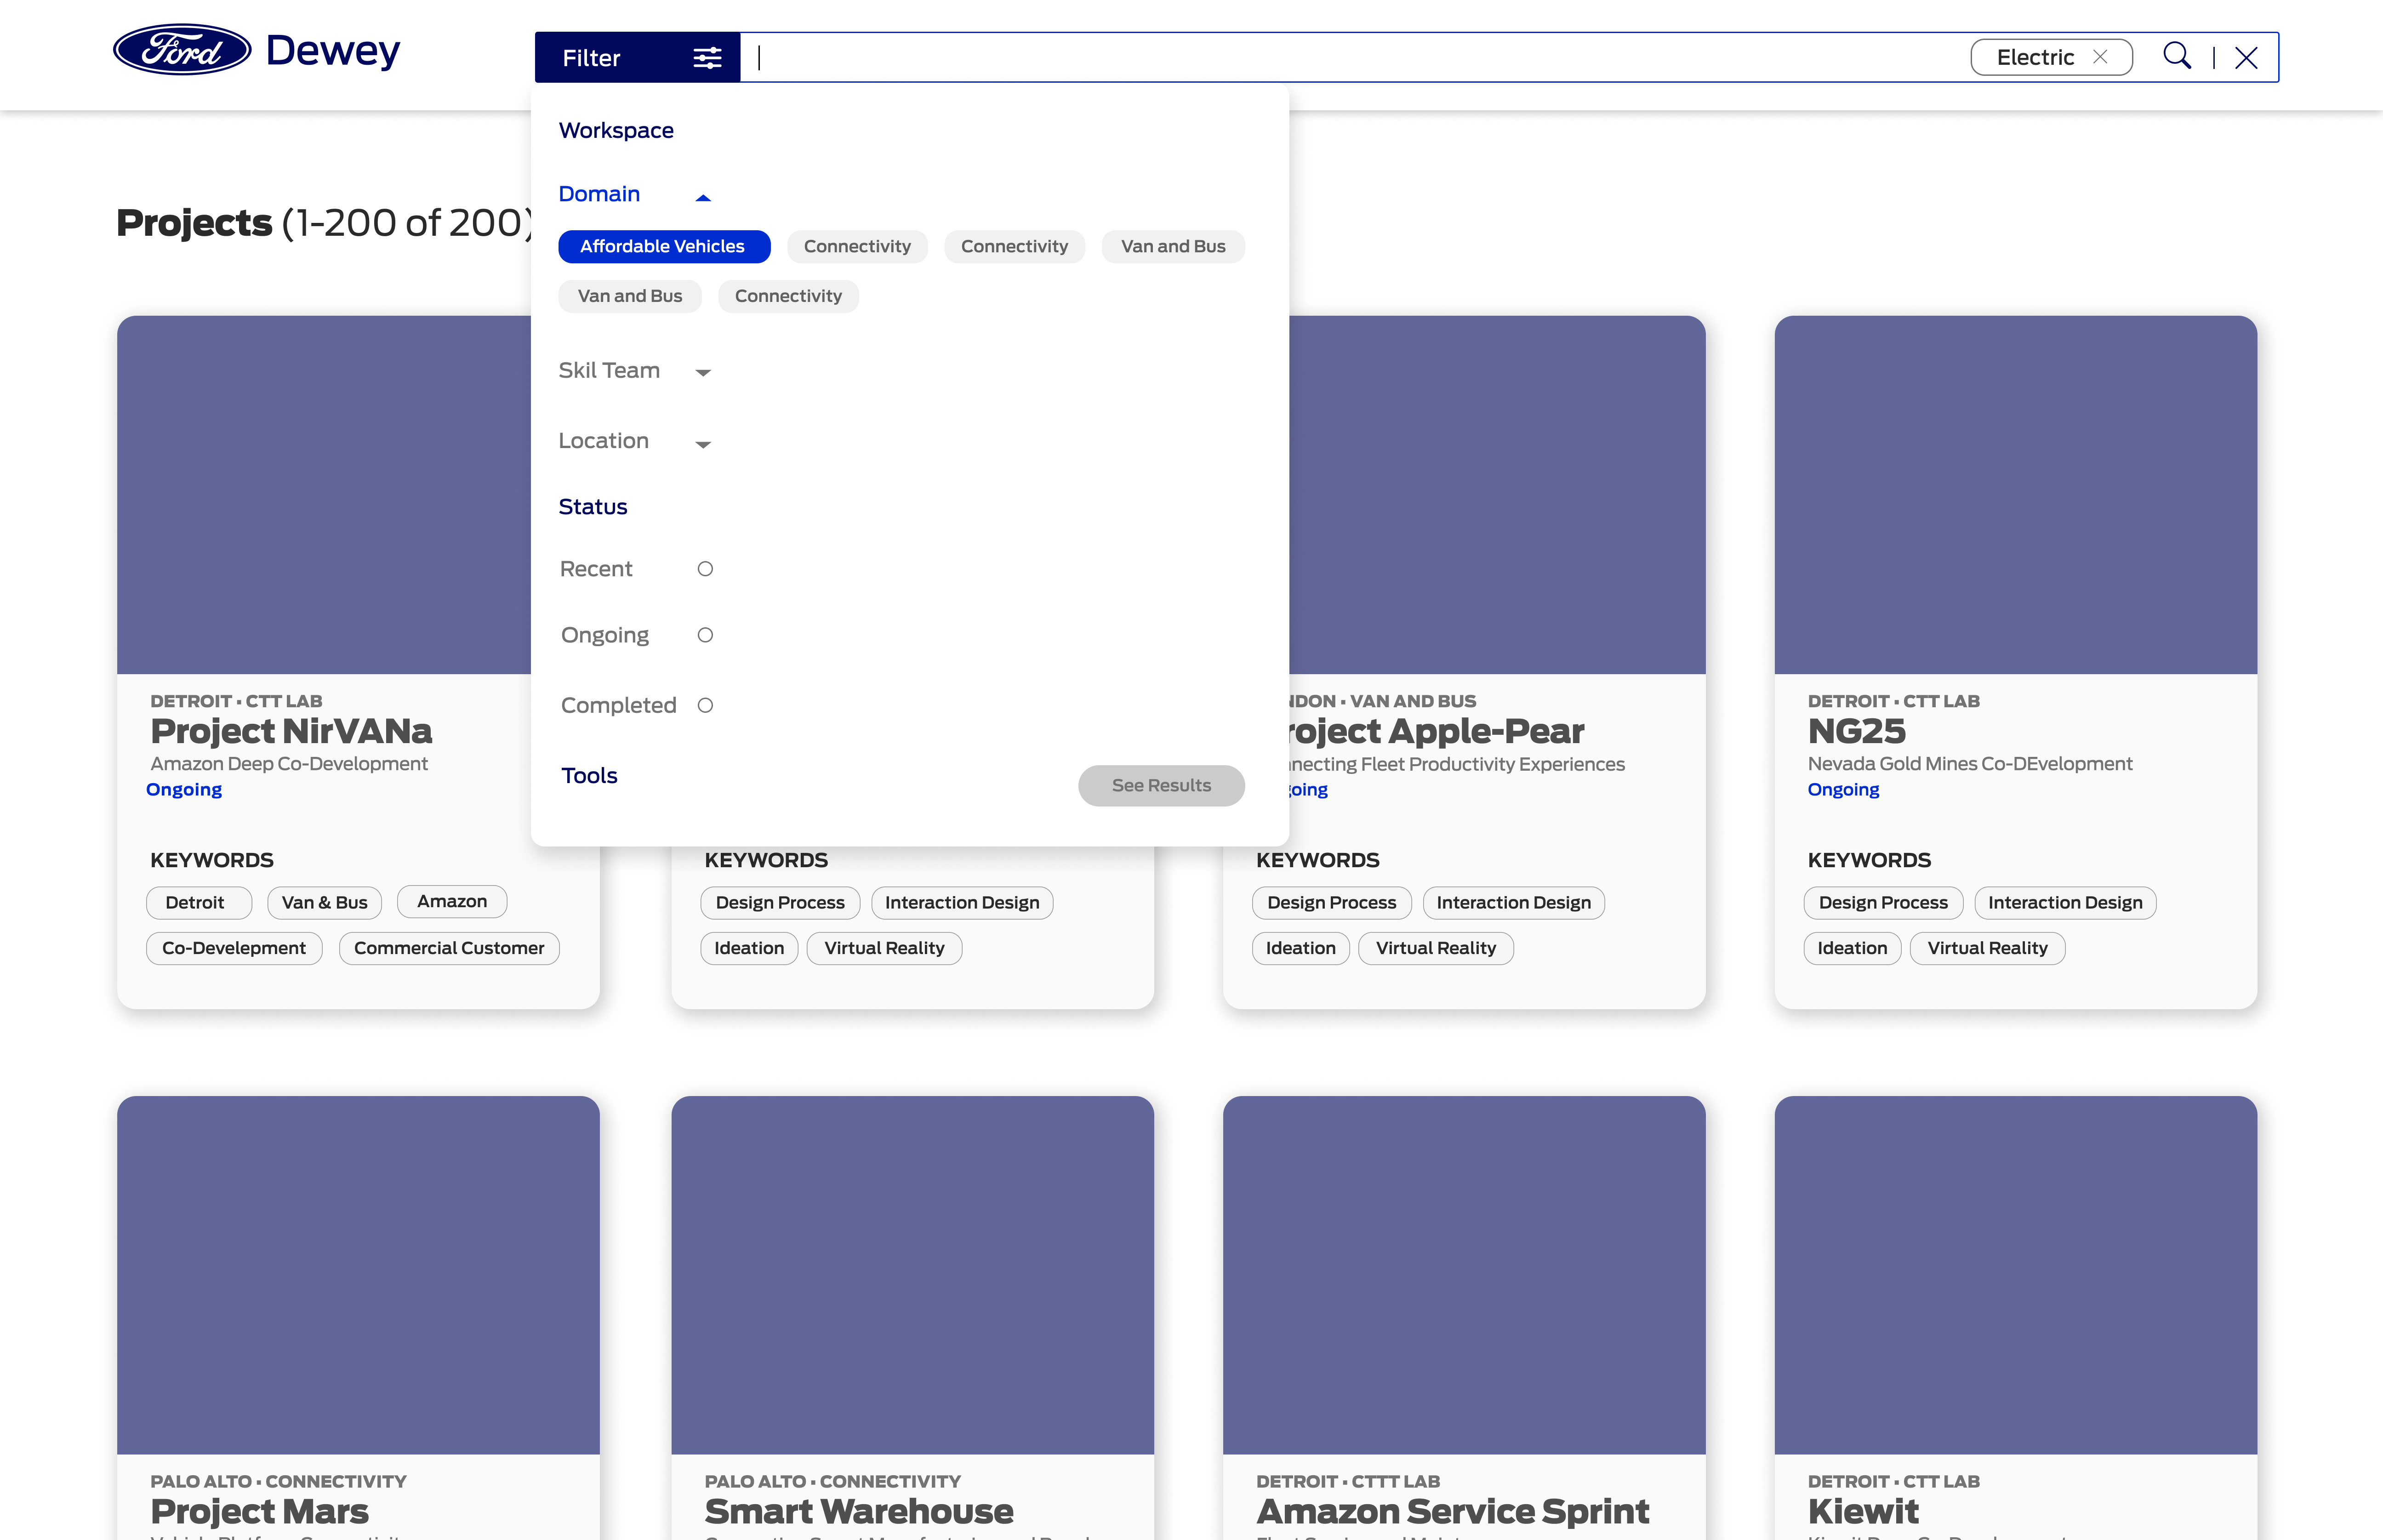Click Design Process tag on NG25 card
The image size is (2383, 1540).
1883,903
